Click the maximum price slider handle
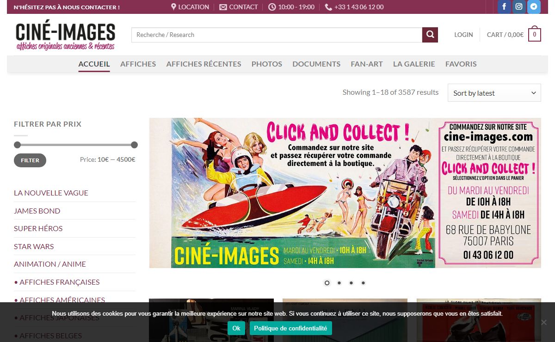Screen dimensions: 555x342 click(x=134, y=145)
